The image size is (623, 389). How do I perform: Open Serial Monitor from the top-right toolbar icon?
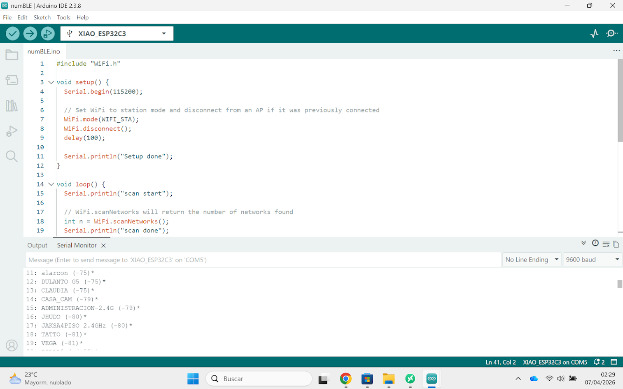(612, 33)
